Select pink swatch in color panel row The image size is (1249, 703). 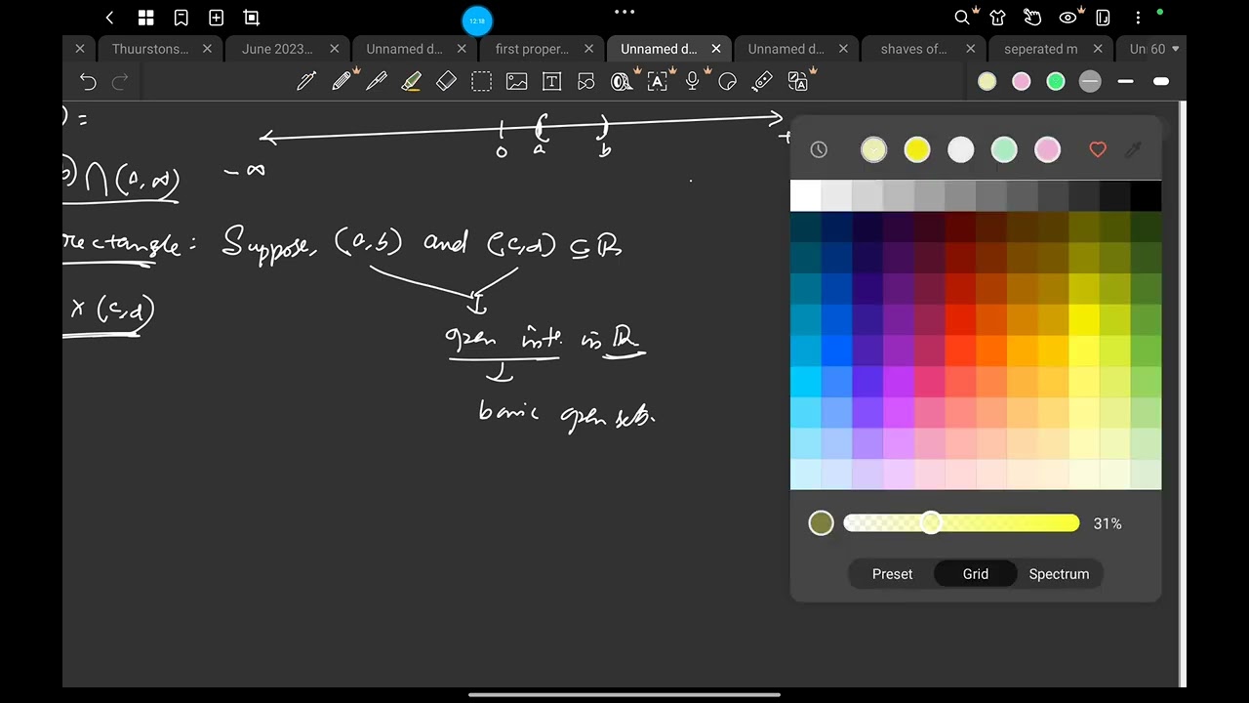click(x=1047, y=149)
